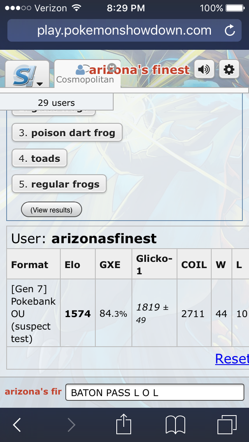
Task: Tap the Safari address bar
Action: (124, 30)
